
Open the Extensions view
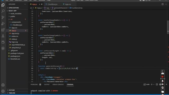click(3, 30)
